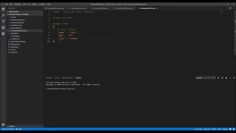Close the WorkingWithJSON.py tab
The image size is (236, 133).
(x=157, y=8)
